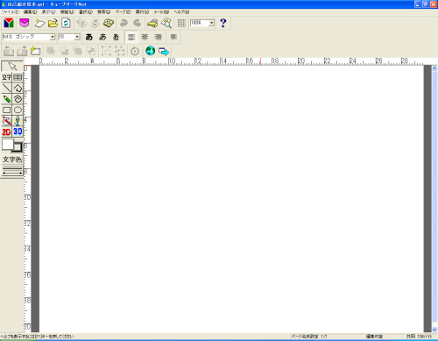Click the next page icon

pos(22,51)
